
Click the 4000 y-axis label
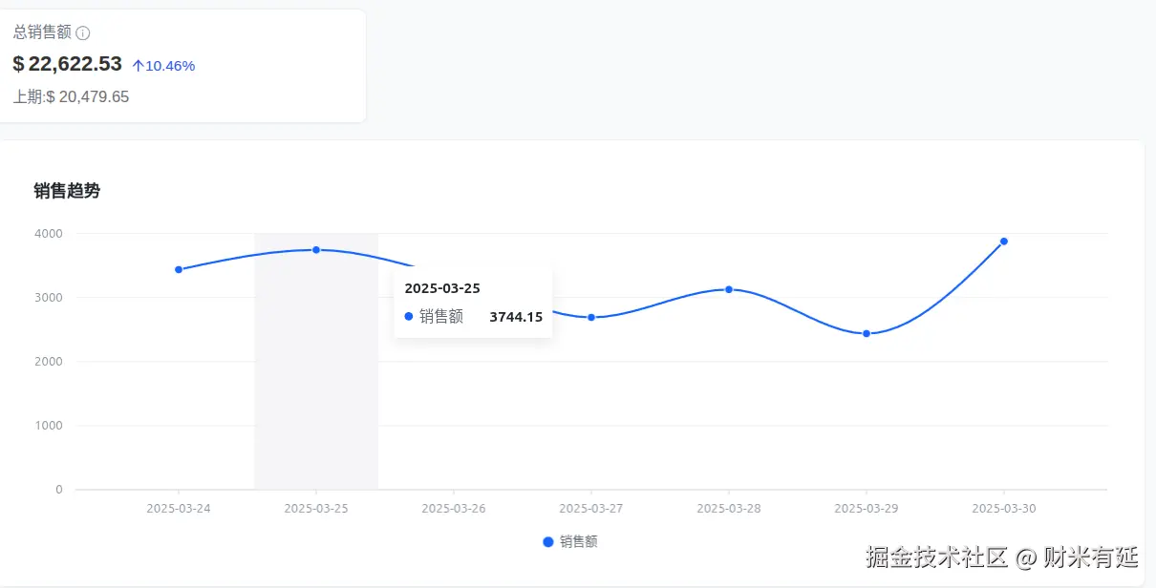click(x=50, y=233)
